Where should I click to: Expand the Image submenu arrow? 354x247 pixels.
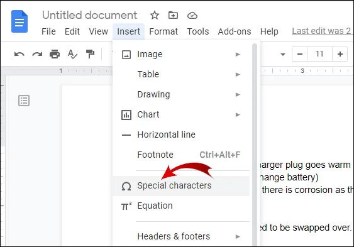[238, 54]
